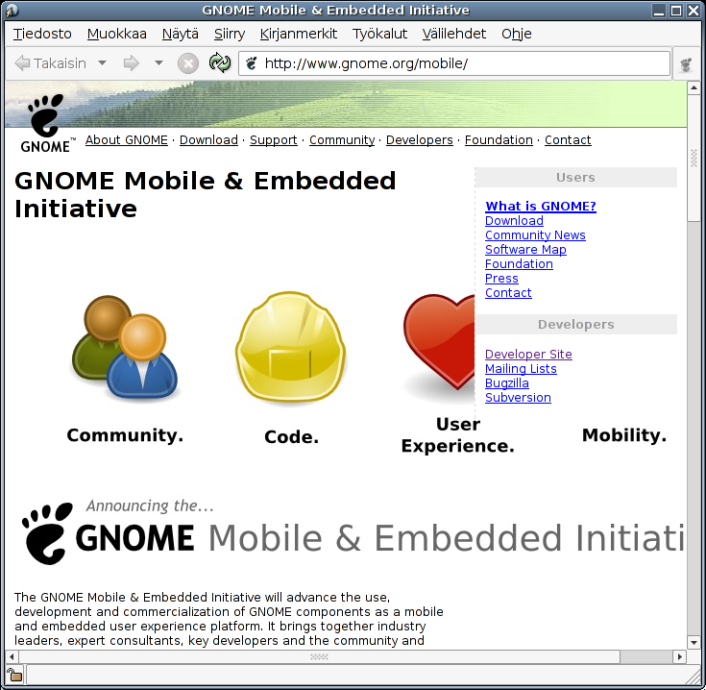Open the Developer Site link
Viewport: 706px width, 690px height.
[x=528, y=355]
